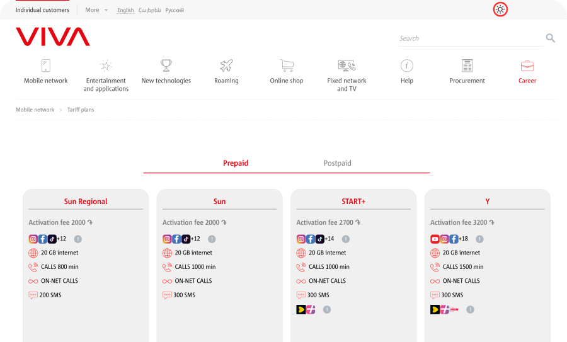Image resolution: width=567 pixels, height=342 pixels.
Task: Open the START+ plan title
Action: click(x=353, y=202)
